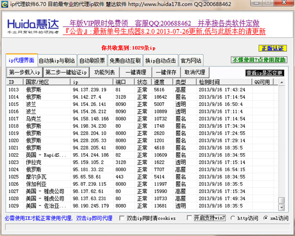The height and width of the screenshot is (236, 295).
Task: Click the 一键清理 button
Action: [135, 72]
